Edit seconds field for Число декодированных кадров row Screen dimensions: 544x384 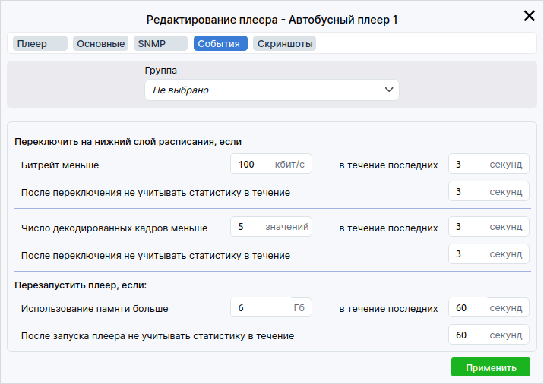489,227
